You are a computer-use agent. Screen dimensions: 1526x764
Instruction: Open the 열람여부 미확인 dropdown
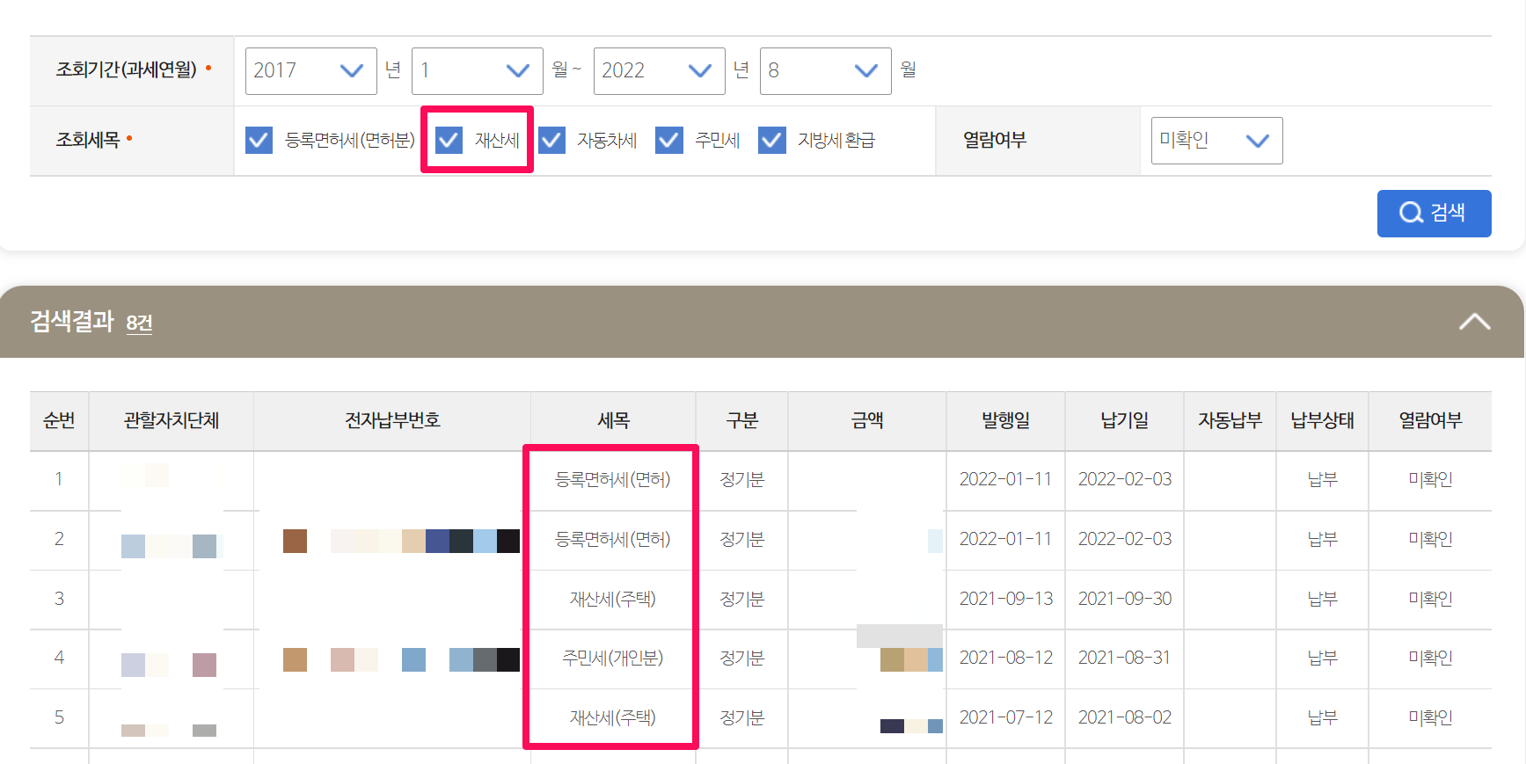(1216, 141)
